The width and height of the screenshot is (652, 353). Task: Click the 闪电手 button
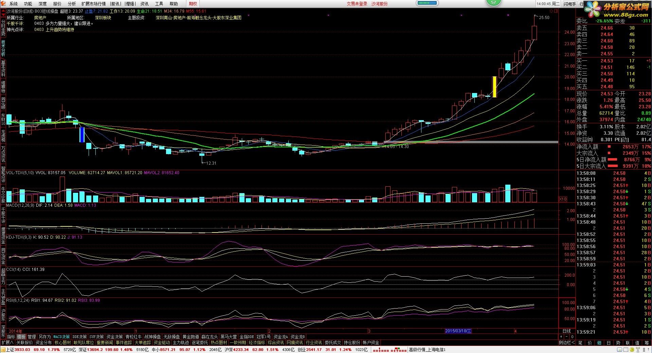(569, 4)
